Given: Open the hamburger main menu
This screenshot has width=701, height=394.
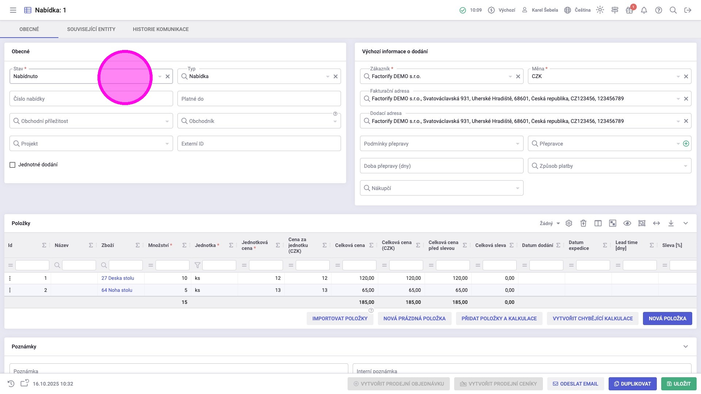Looking at the screenshot, I should [13, 10].
